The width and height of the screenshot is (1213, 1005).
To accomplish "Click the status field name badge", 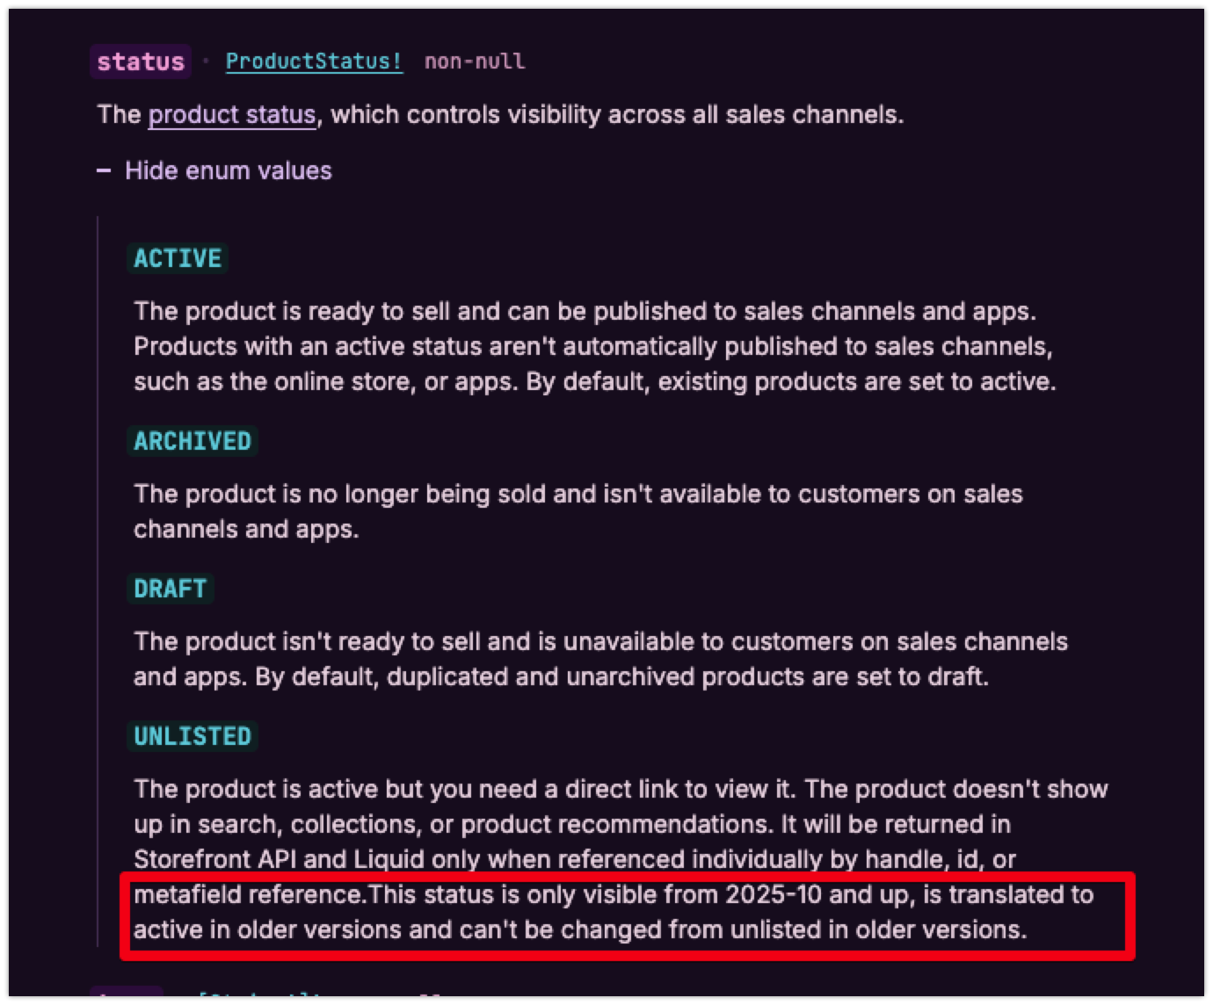I will click(141, 61).
